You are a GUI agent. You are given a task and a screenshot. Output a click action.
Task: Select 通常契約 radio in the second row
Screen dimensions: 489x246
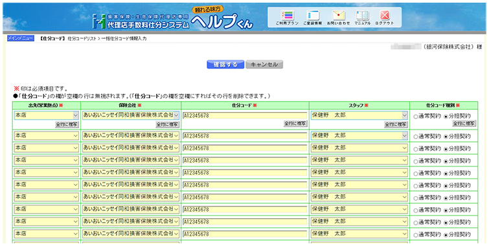[x=416, y=137]
